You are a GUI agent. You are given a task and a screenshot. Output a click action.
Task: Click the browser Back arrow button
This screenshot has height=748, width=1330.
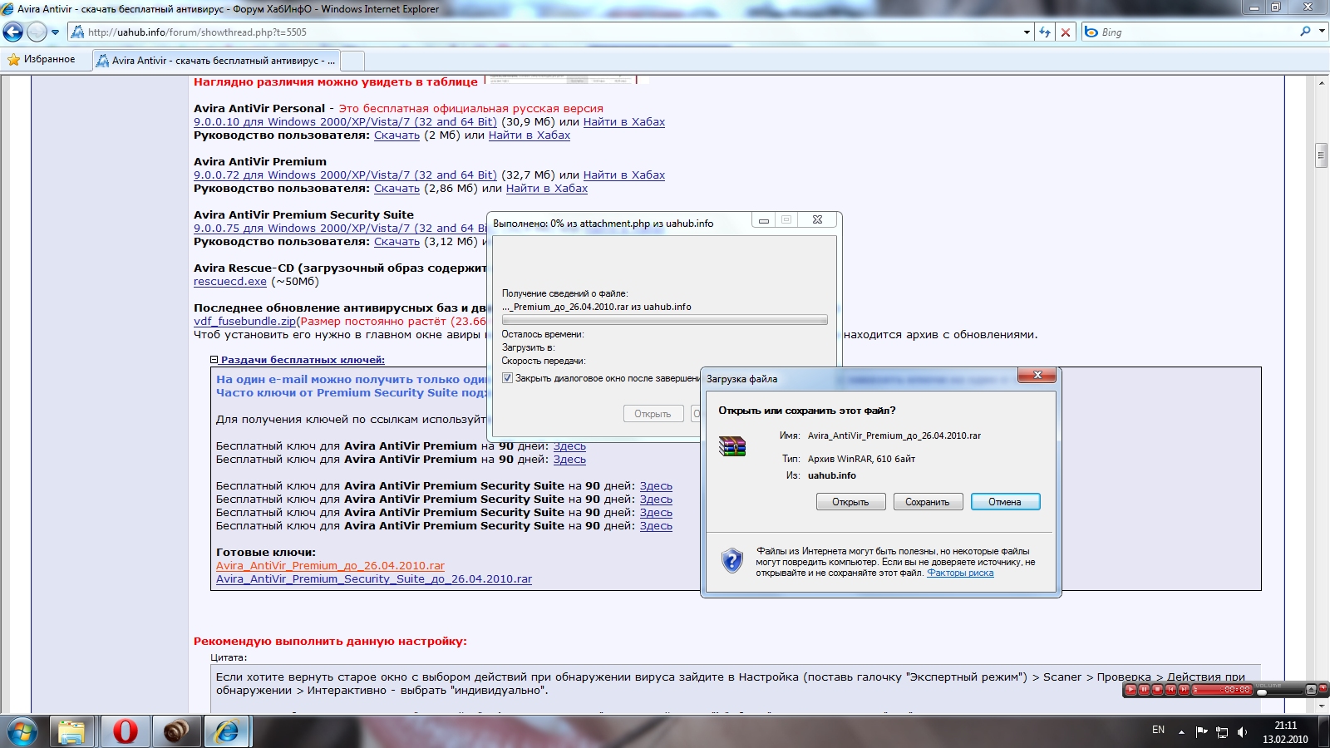tap(13, 32)
